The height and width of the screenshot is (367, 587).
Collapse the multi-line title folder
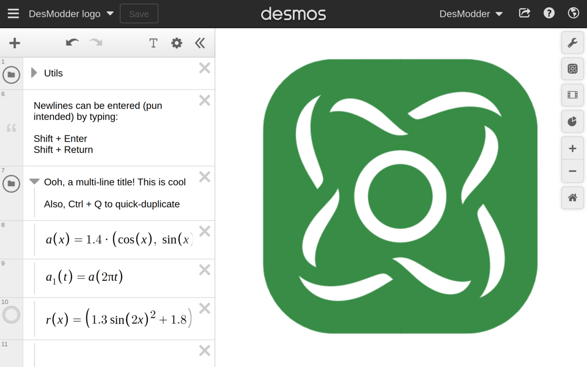(x=34, y=182)
